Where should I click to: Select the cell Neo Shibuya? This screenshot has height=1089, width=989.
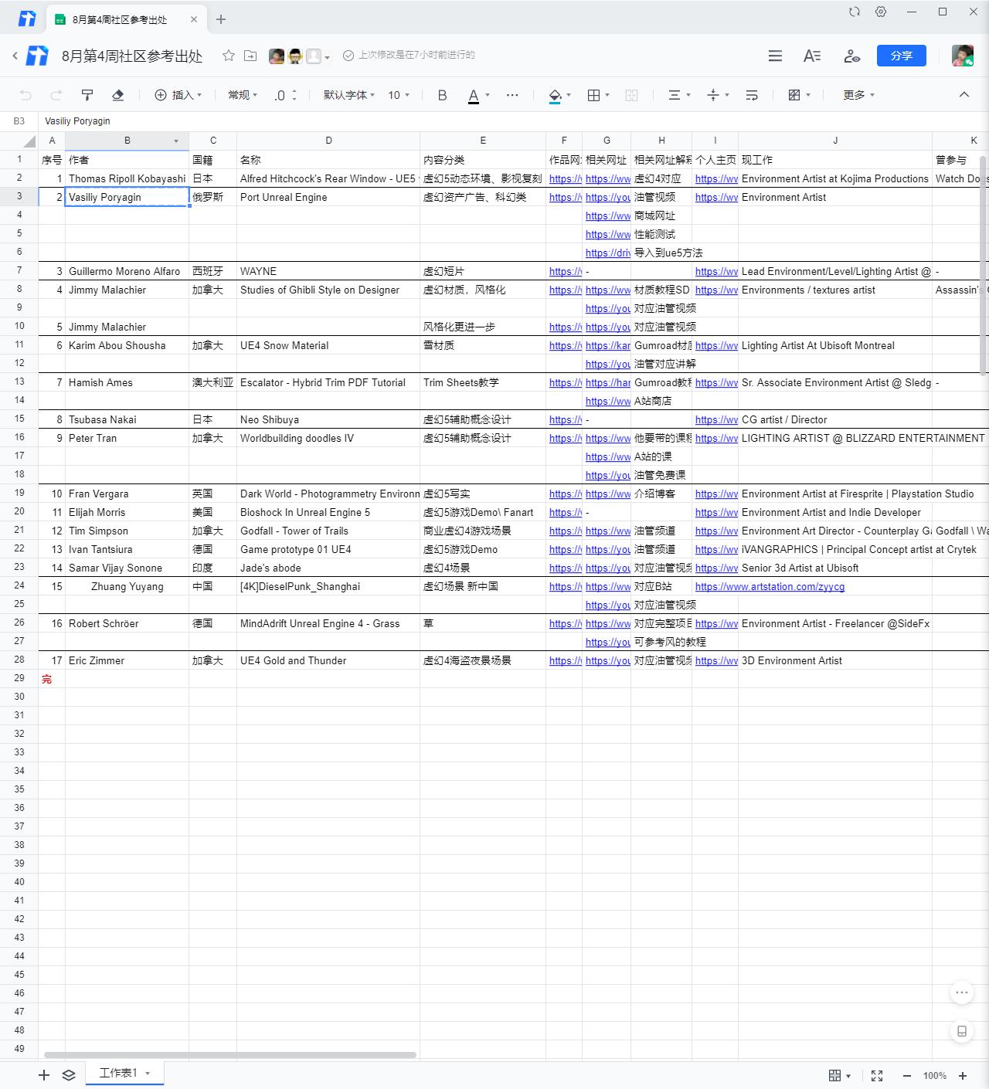tap(328, 419)
